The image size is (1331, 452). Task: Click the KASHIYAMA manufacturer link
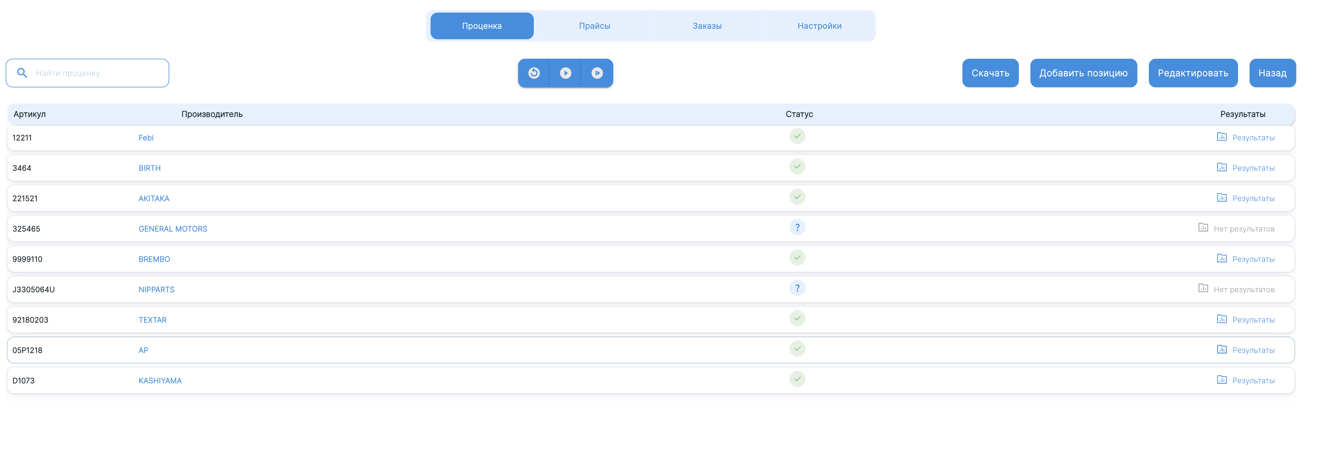point(160,381)
